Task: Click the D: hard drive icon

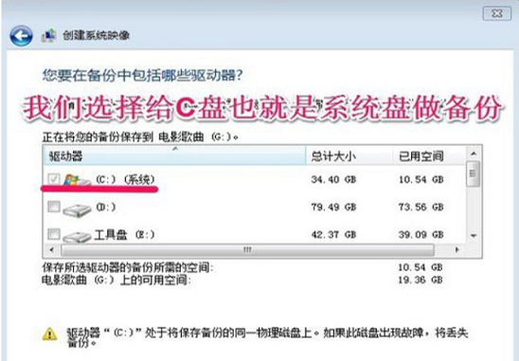Action: pos(77,210)
